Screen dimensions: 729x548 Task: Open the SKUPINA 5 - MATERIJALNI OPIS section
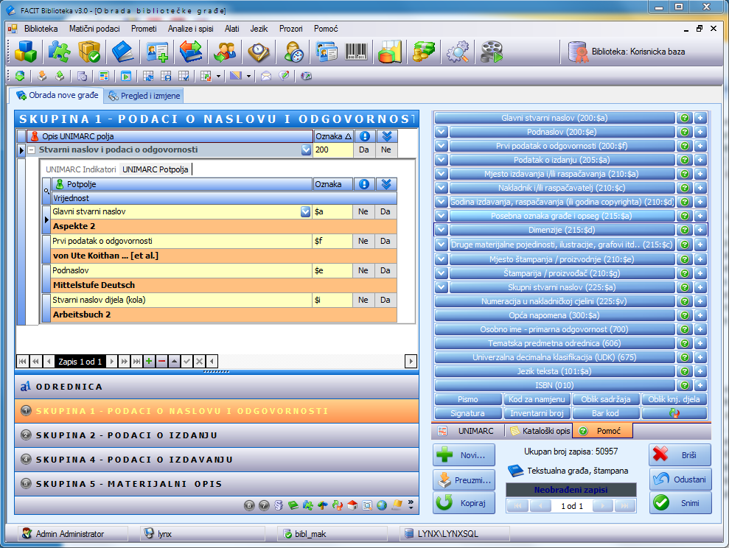pos(217,484)
